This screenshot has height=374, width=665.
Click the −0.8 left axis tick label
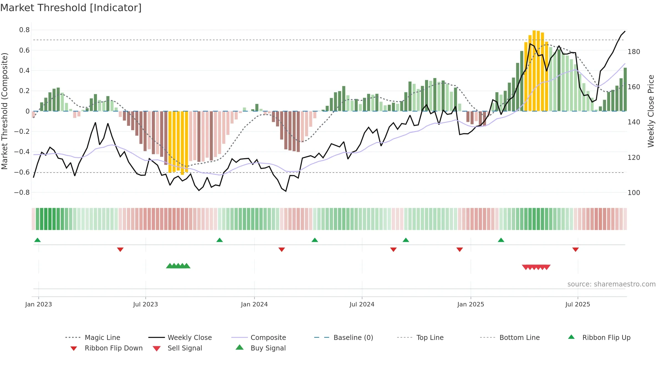coord(22,192)
